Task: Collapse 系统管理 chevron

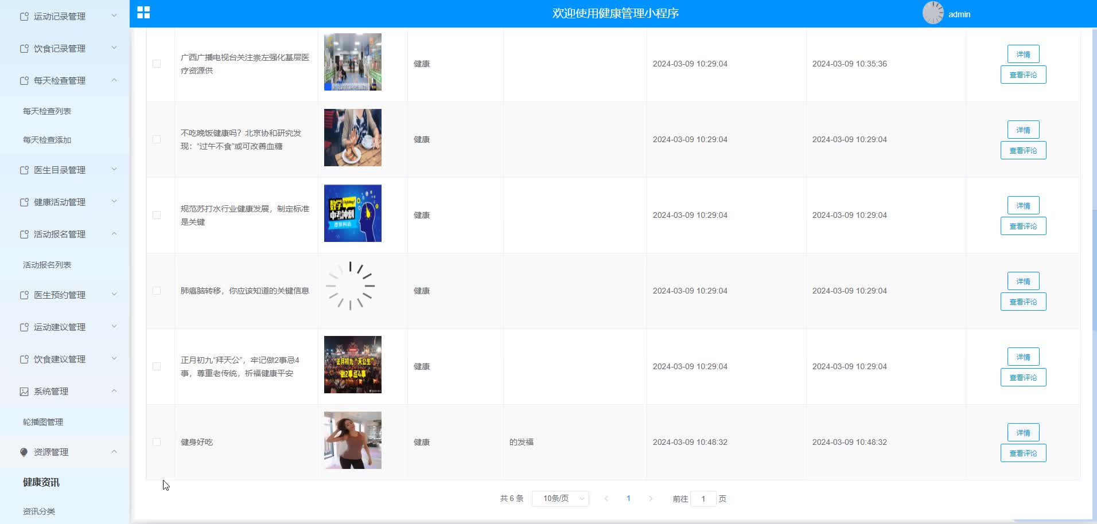Action: (x=114, y=390)
